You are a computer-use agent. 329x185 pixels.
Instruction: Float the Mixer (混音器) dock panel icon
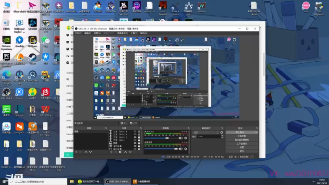click(x=189, y=128)
